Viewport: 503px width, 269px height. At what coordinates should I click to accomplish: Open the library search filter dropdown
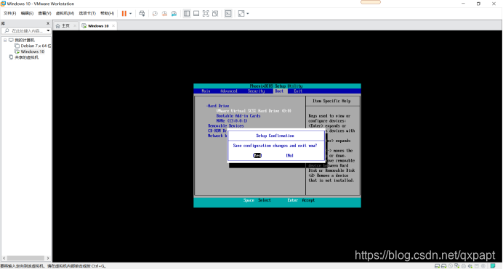pyautogui.click(x=48, y=30)
